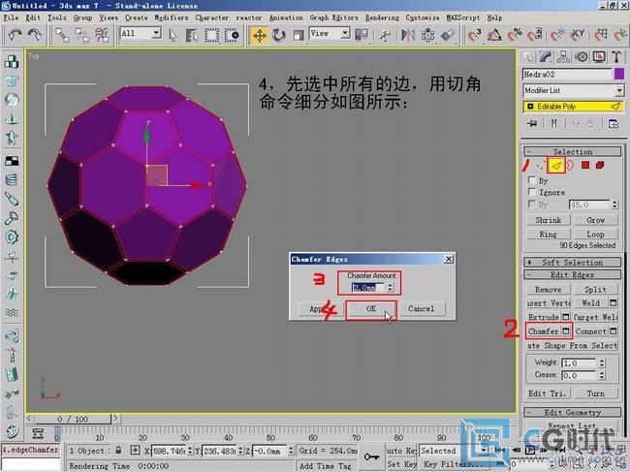The width and height of the screenshot is (630, 472).
Task: Collapse the Selection rollout
Action: point(573,151)
